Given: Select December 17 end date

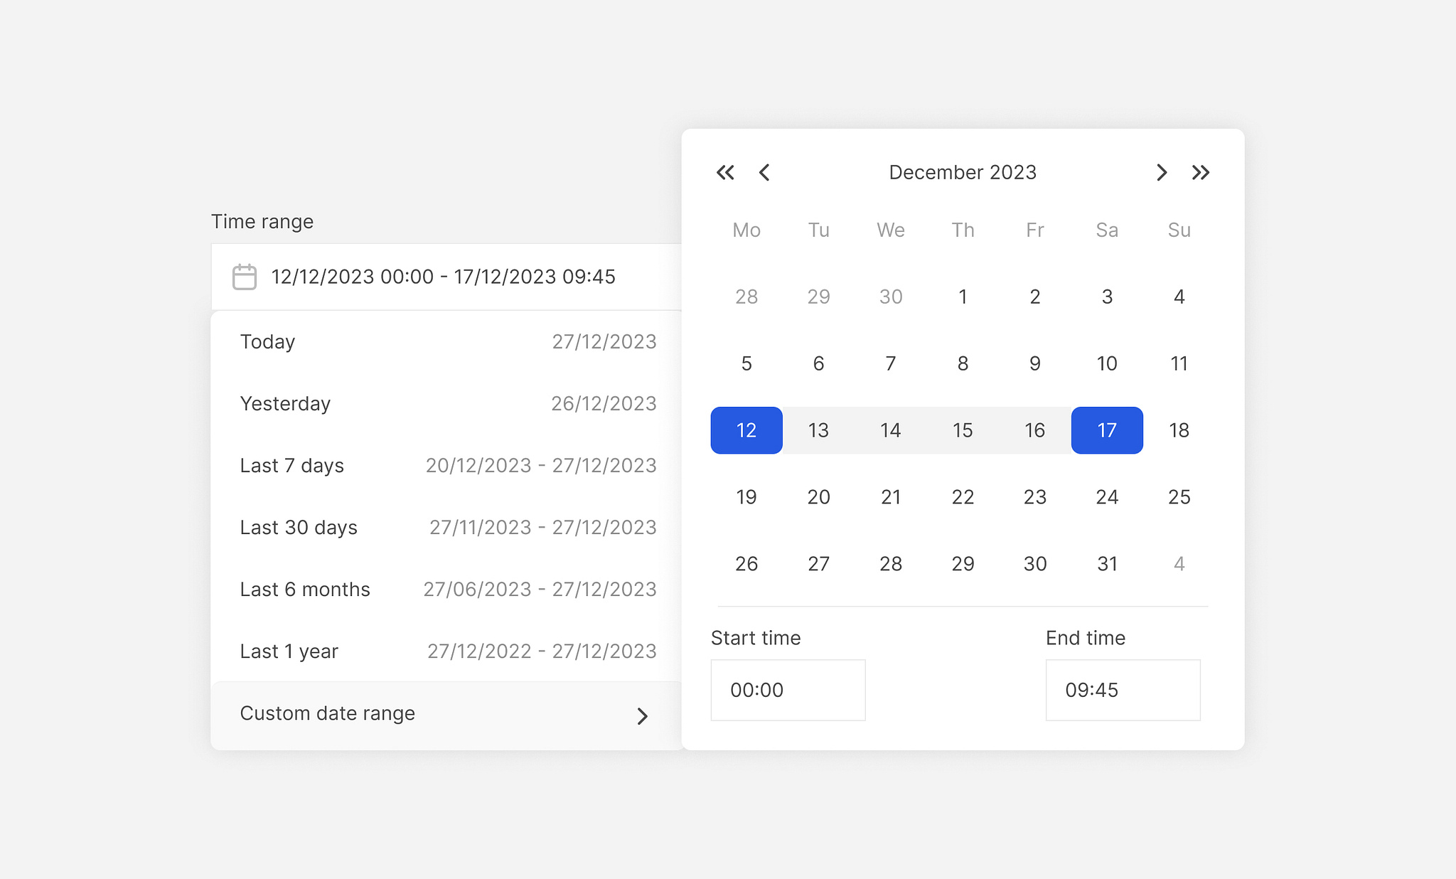Looking at the screenshot, I should [1106, 430].
